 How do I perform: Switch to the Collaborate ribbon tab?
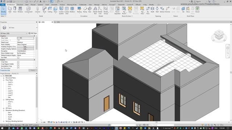(83, 5)
